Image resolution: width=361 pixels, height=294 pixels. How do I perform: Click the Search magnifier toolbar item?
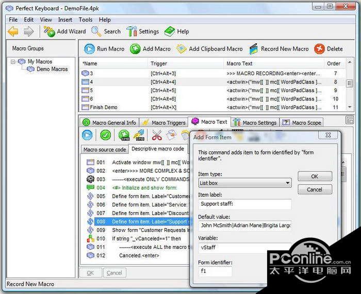[x=106, y=31]
